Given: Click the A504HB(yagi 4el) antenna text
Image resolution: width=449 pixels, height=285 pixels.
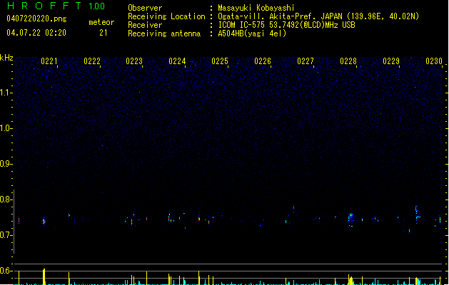Looking at the screenshot, I should [x=252, y=33].
